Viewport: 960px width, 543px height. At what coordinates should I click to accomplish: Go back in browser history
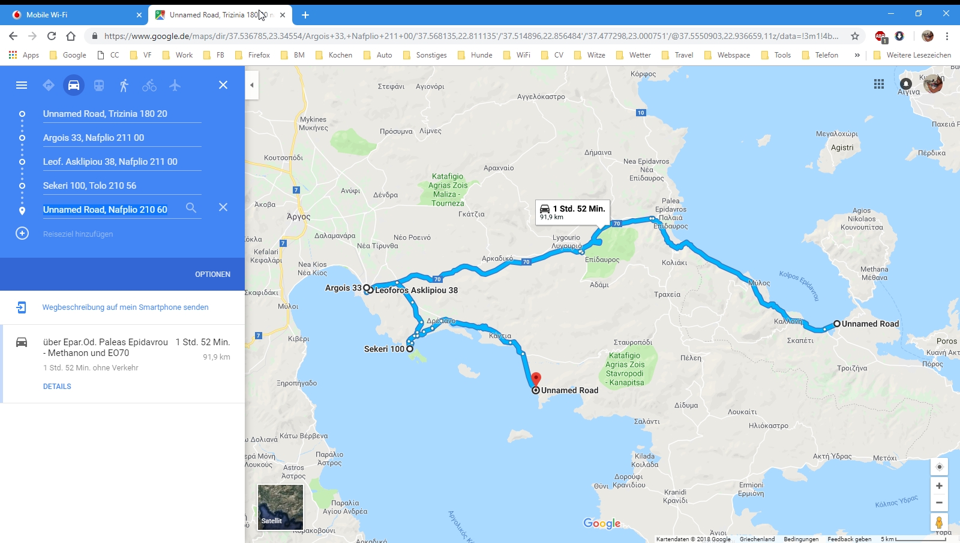13,36
